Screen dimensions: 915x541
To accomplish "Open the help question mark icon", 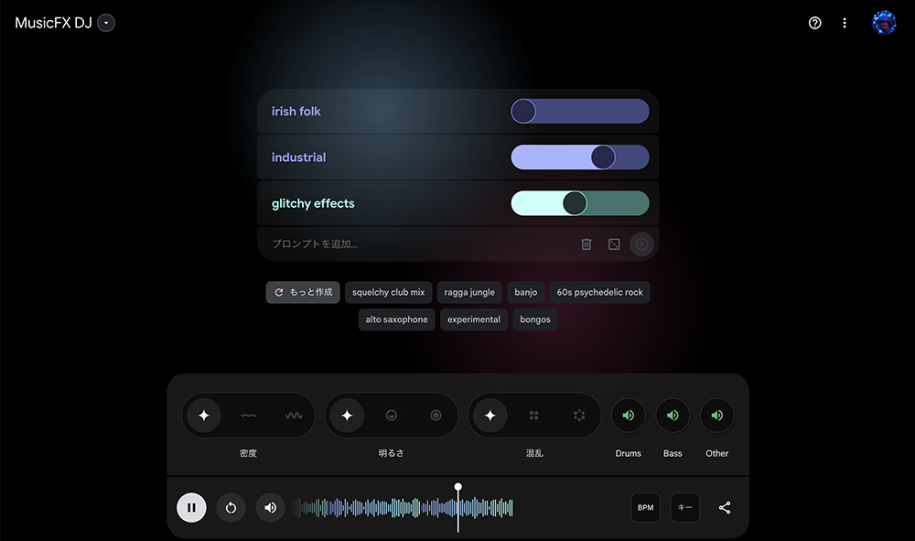I will 814,23.
